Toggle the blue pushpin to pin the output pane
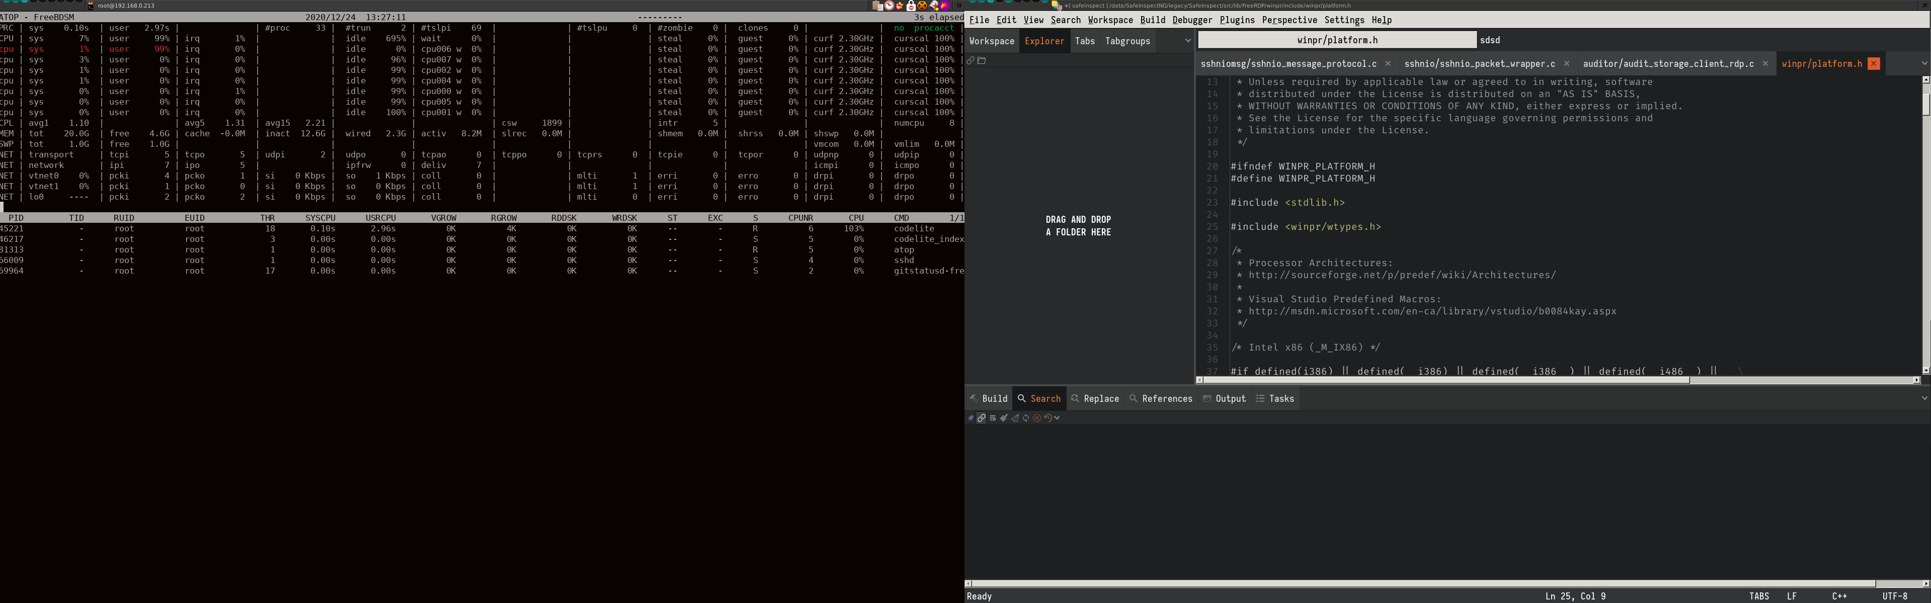Screen dimensions: 1931x603 click(x=971, y=418)
